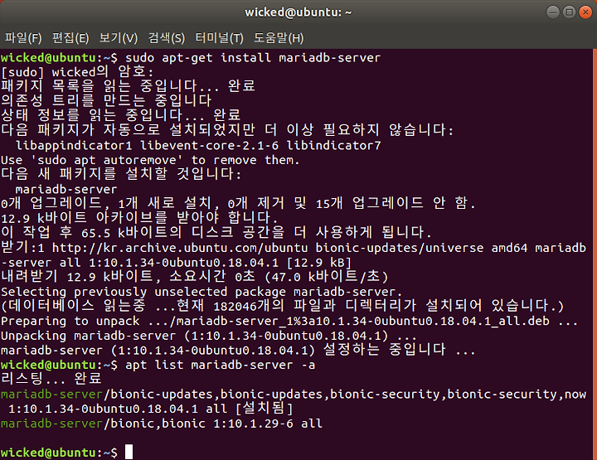The image size is (597, 460).
Task: Click the 'sudo apt-get install mariadb-server' command text
Action: [253, 58]
